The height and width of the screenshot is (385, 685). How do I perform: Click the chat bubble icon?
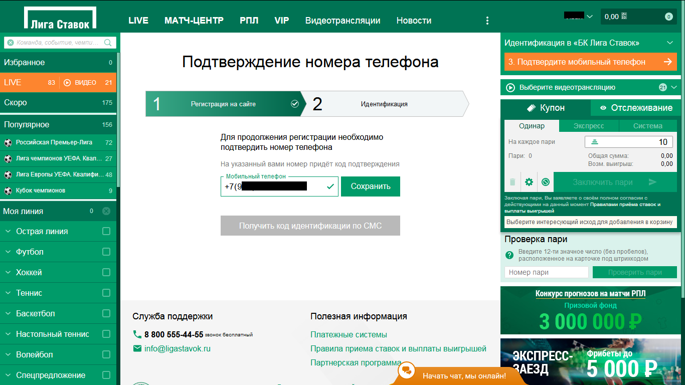(x=407, y=371)
